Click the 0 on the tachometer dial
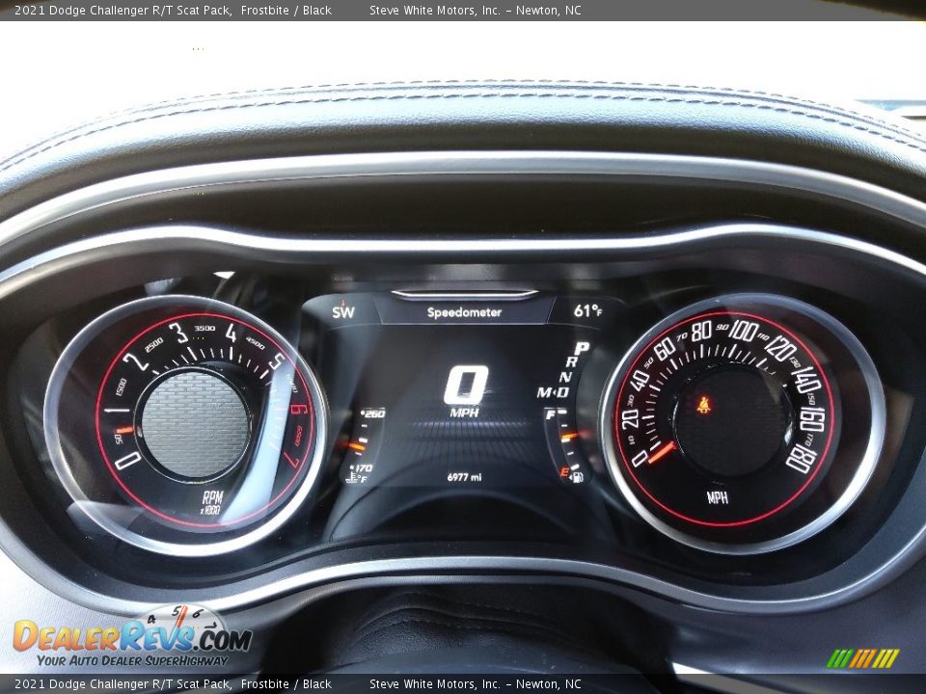The height and width of the screenshot is (694, 926). pyautogui.click(x=127, y=460)
